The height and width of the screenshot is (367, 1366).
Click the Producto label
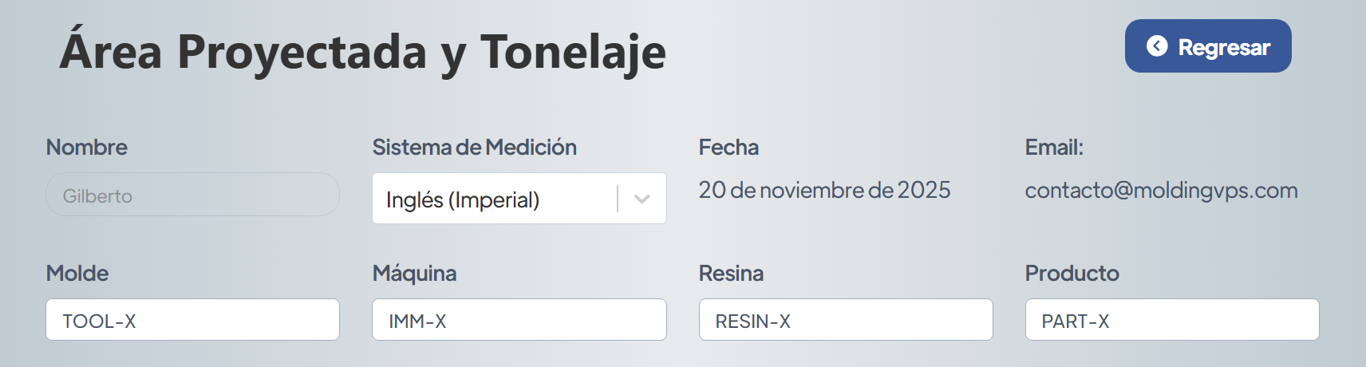coord(1072,274)
